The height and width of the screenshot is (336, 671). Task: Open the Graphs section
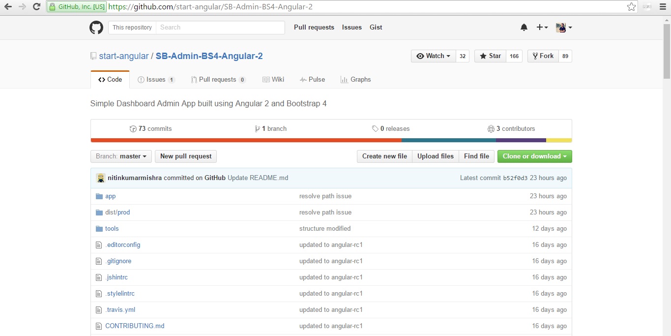(x=356, y=79)
